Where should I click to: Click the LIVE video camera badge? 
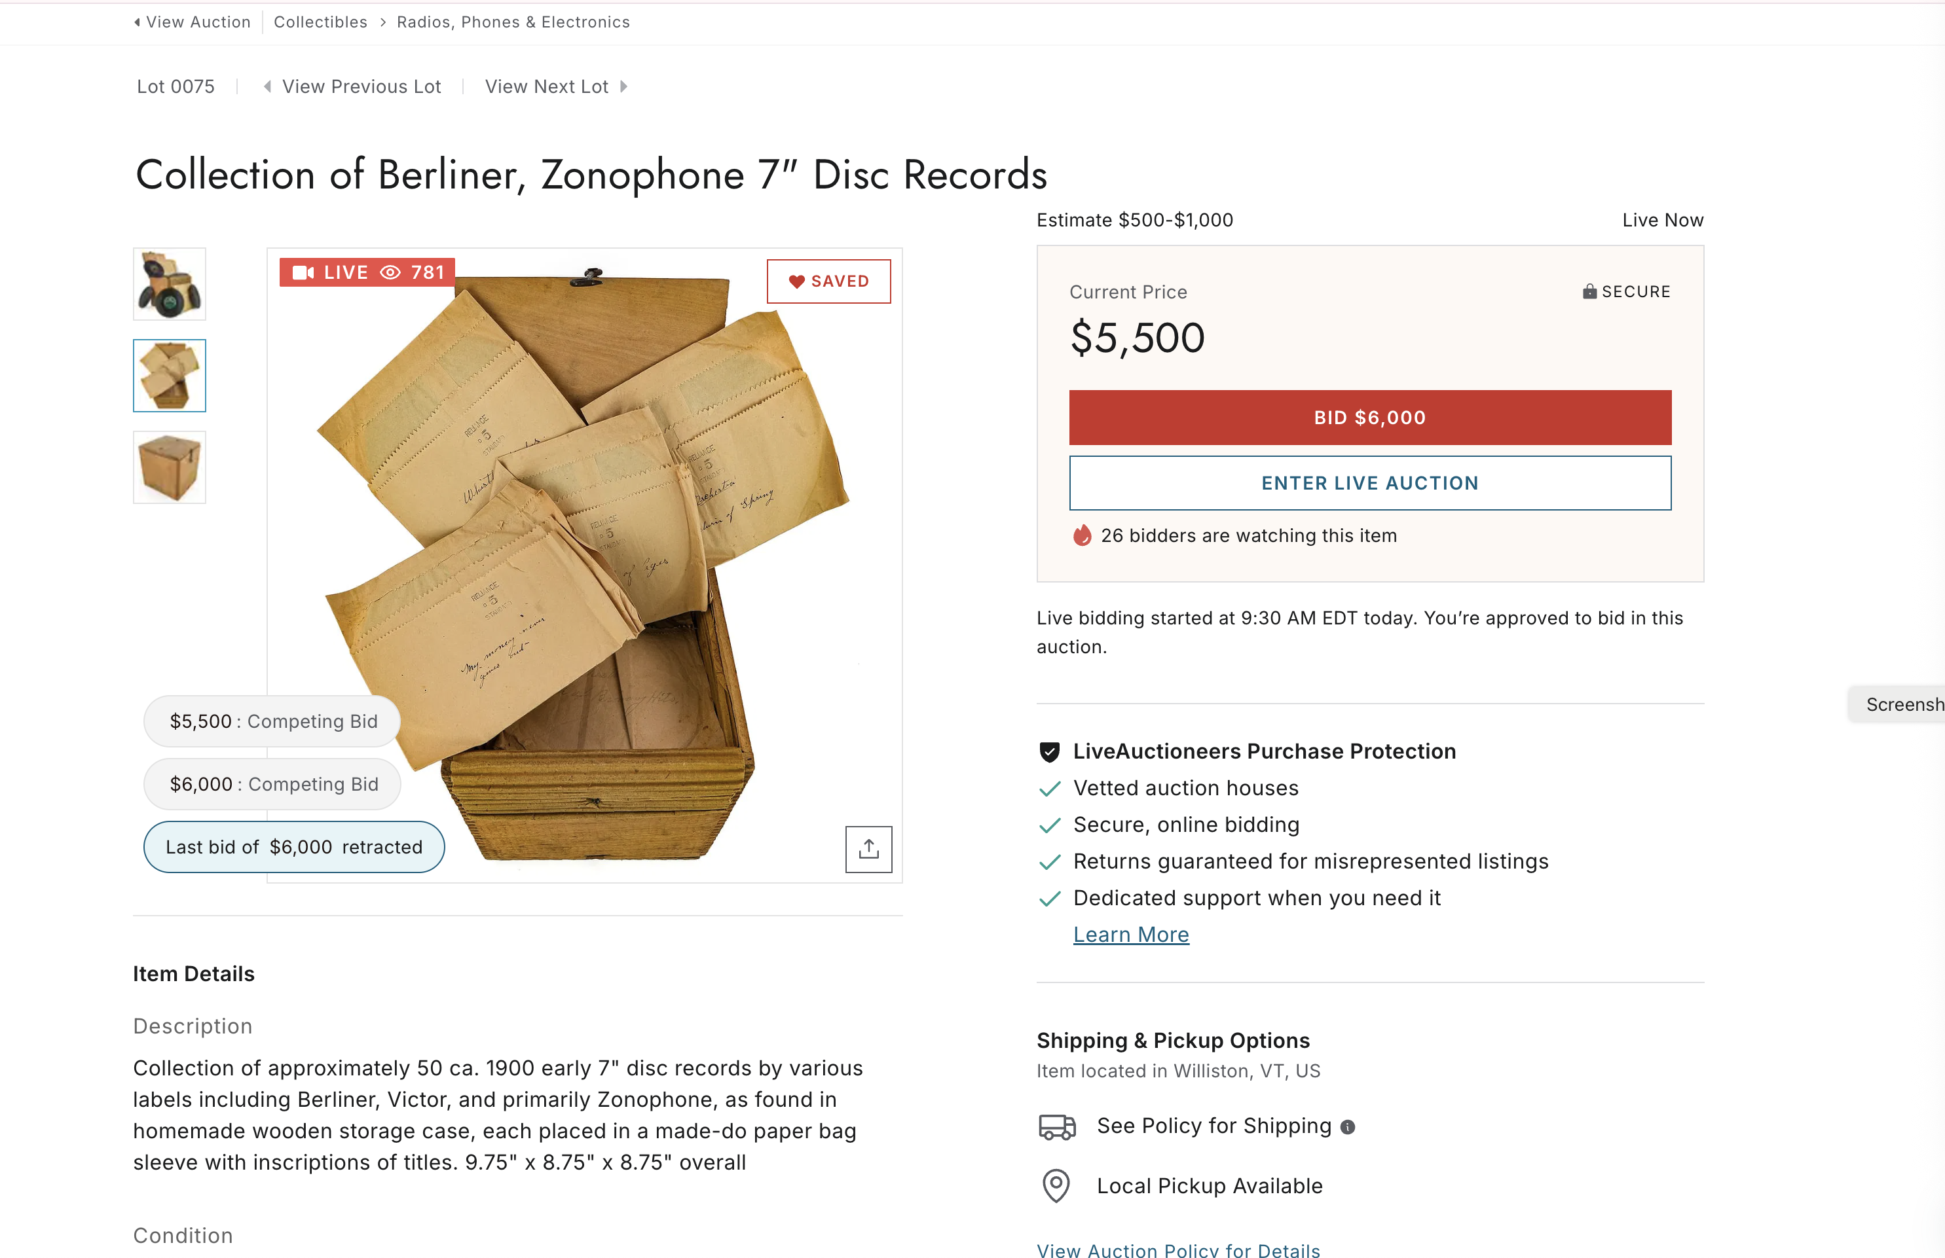[x=367, y=272]
